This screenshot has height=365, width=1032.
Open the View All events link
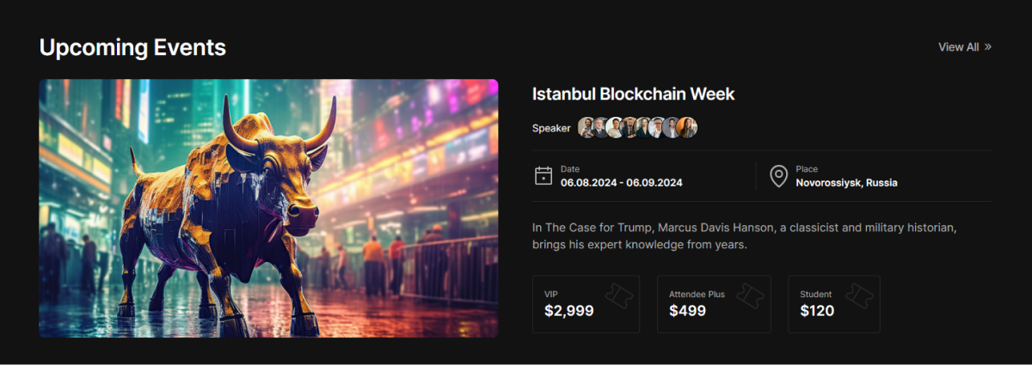pyautogui.click(x=959, y=47)
